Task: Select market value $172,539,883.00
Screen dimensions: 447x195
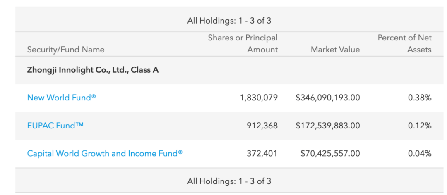Action: point(328,126)
